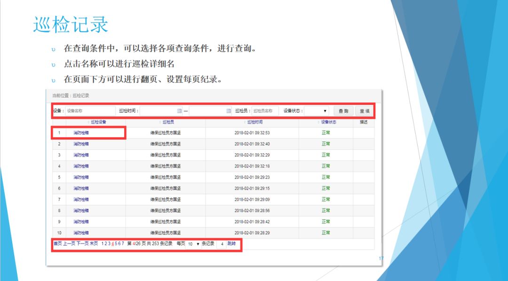Sort by the 巡检时间 column header
The height and width of the screenshot is (281, 508).
pyautogui.click(x=254, y=122)
